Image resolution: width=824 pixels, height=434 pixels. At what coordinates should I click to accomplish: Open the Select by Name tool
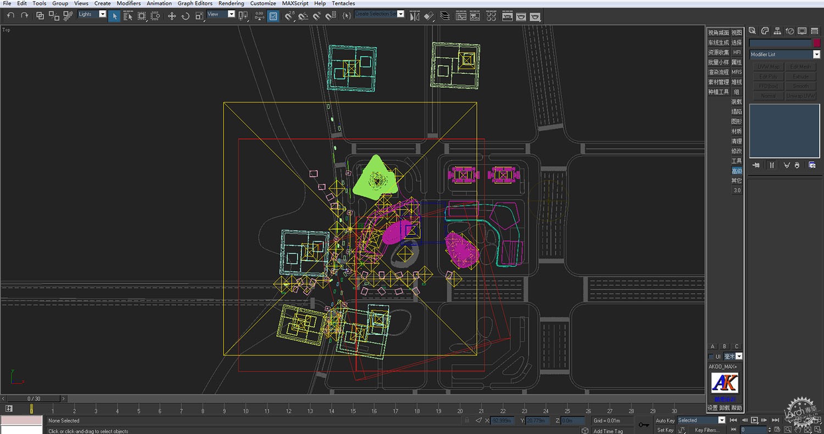pos(128,16)
